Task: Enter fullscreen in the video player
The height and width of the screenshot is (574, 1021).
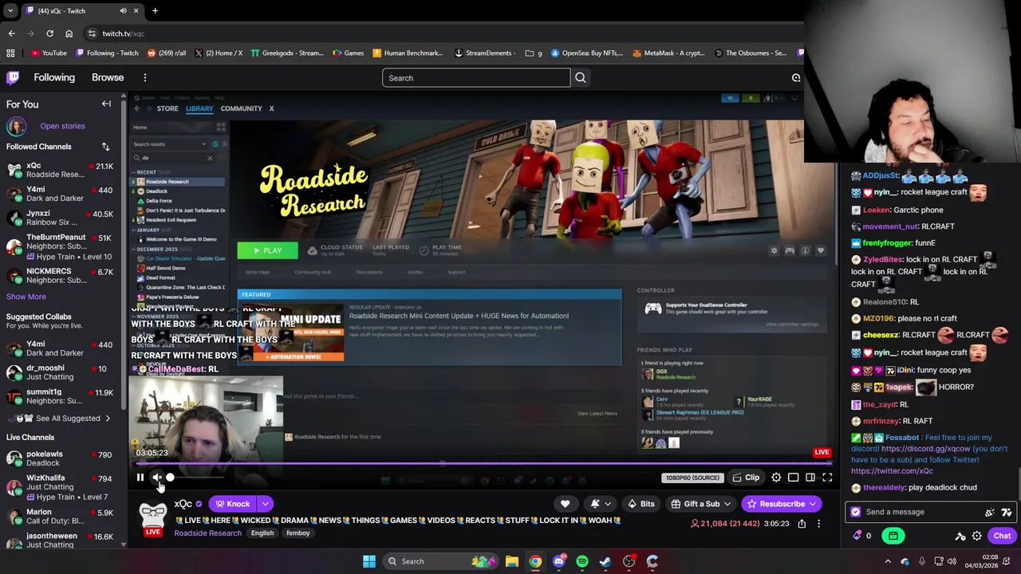Action: (x=827, y=478)
